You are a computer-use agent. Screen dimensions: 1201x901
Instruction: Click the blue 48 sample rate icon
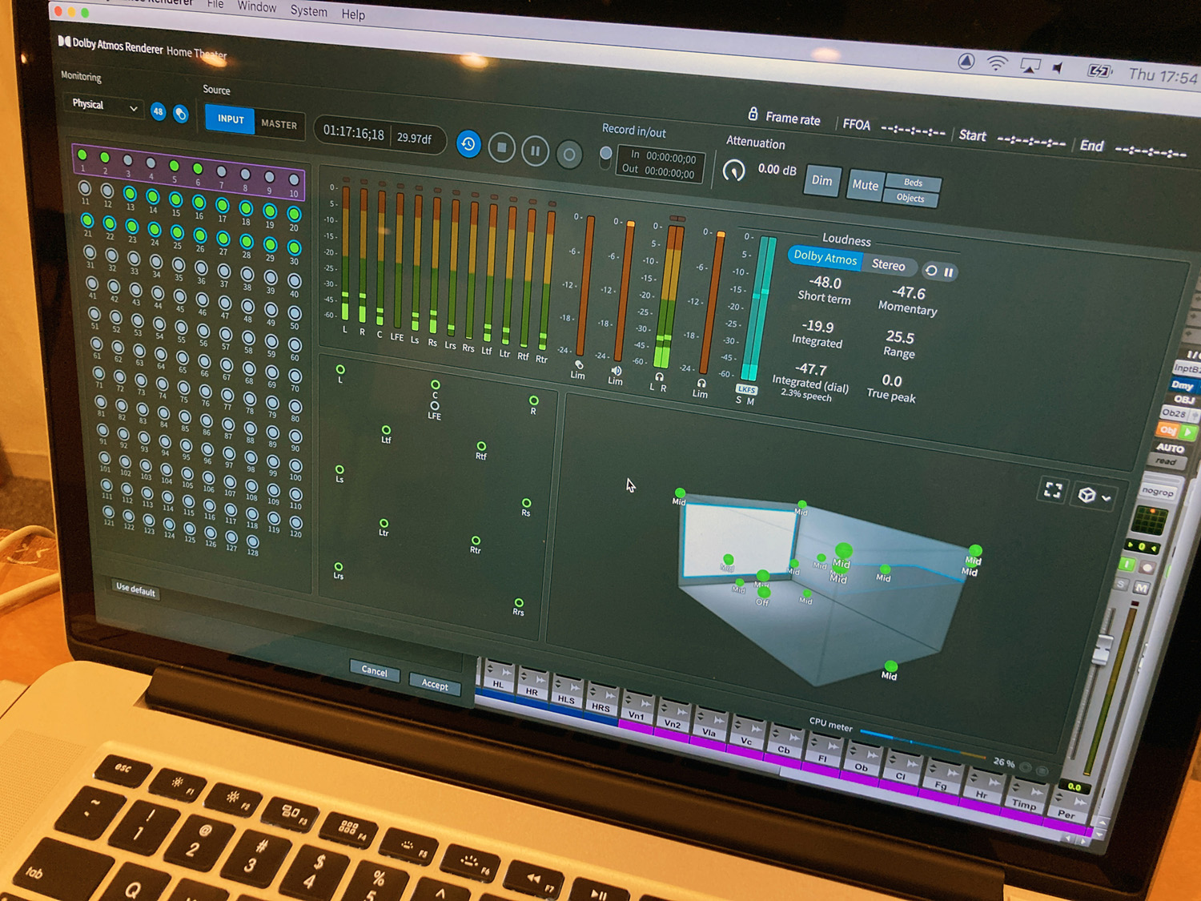pos(158,112)
